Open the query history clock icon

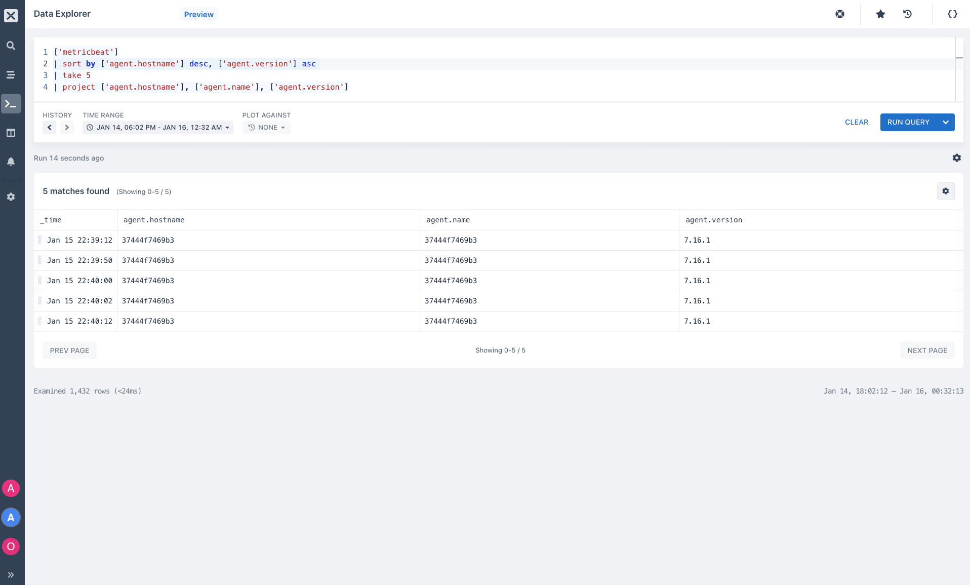[908, 14]
